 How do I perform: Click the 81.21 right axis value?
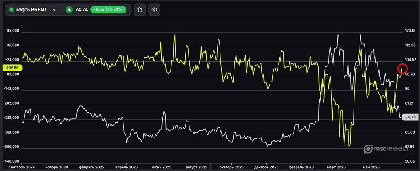click(x=410, y=103)
